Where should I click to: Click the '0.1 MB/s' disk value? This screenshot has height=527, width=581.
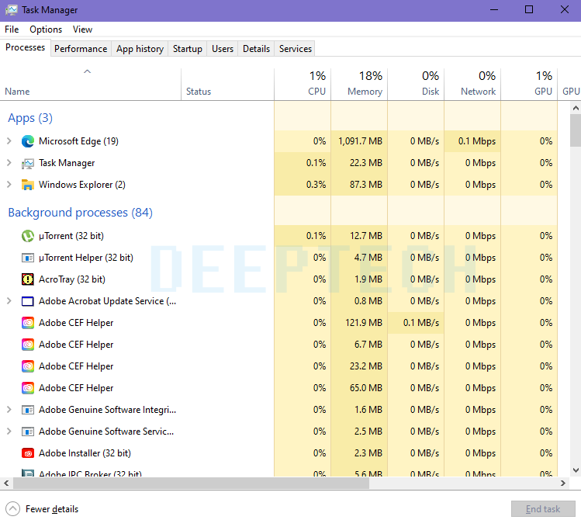(421, 323)
